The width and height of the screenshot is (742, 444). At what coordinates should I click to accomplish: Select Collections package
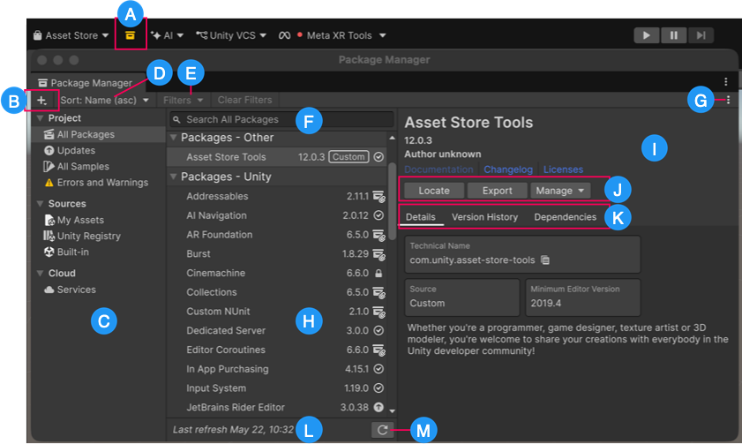point(277,292)
